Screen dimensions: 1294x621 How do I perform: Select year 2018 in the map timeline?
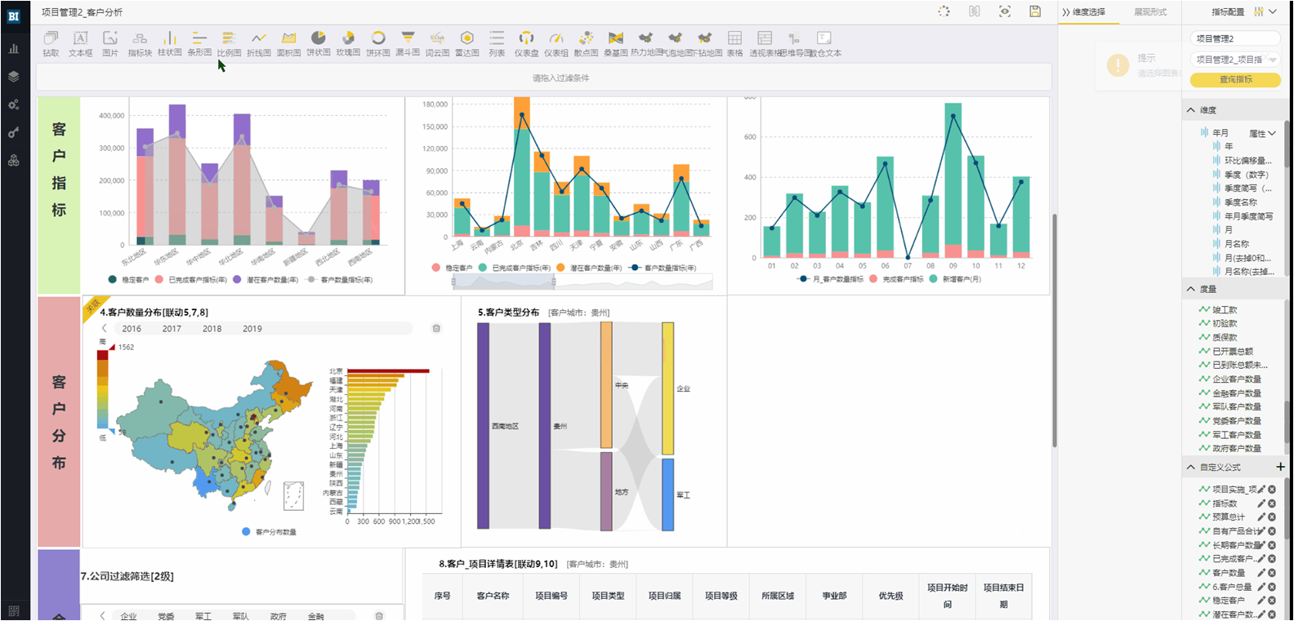coord(212,329)
